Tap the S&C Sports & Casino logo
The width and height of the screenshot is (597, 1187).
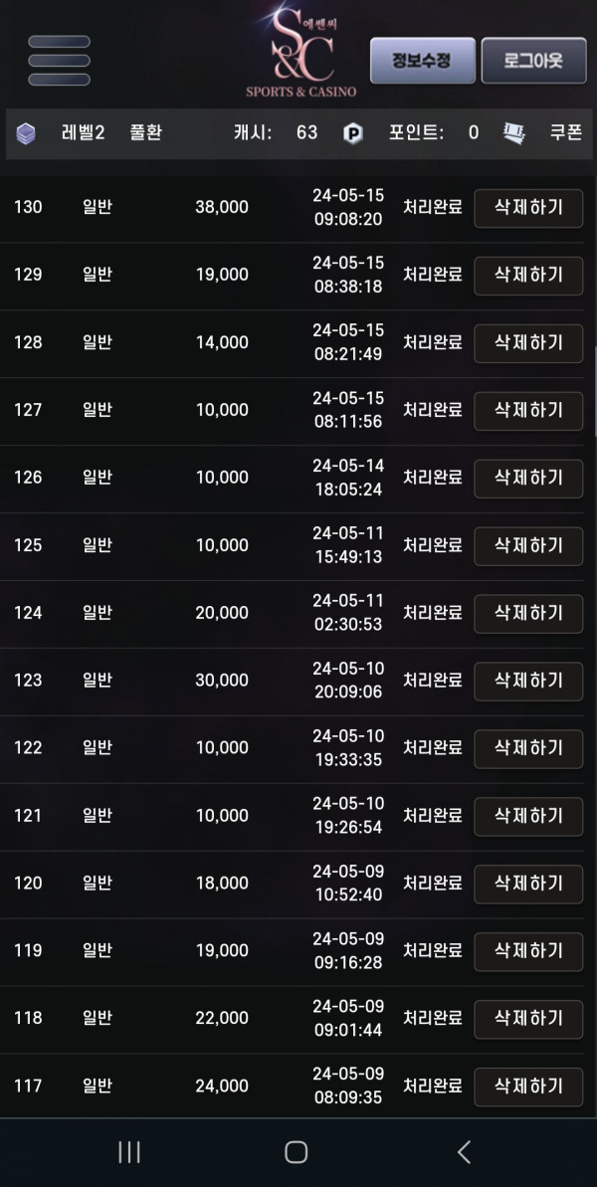coord(301,52)
